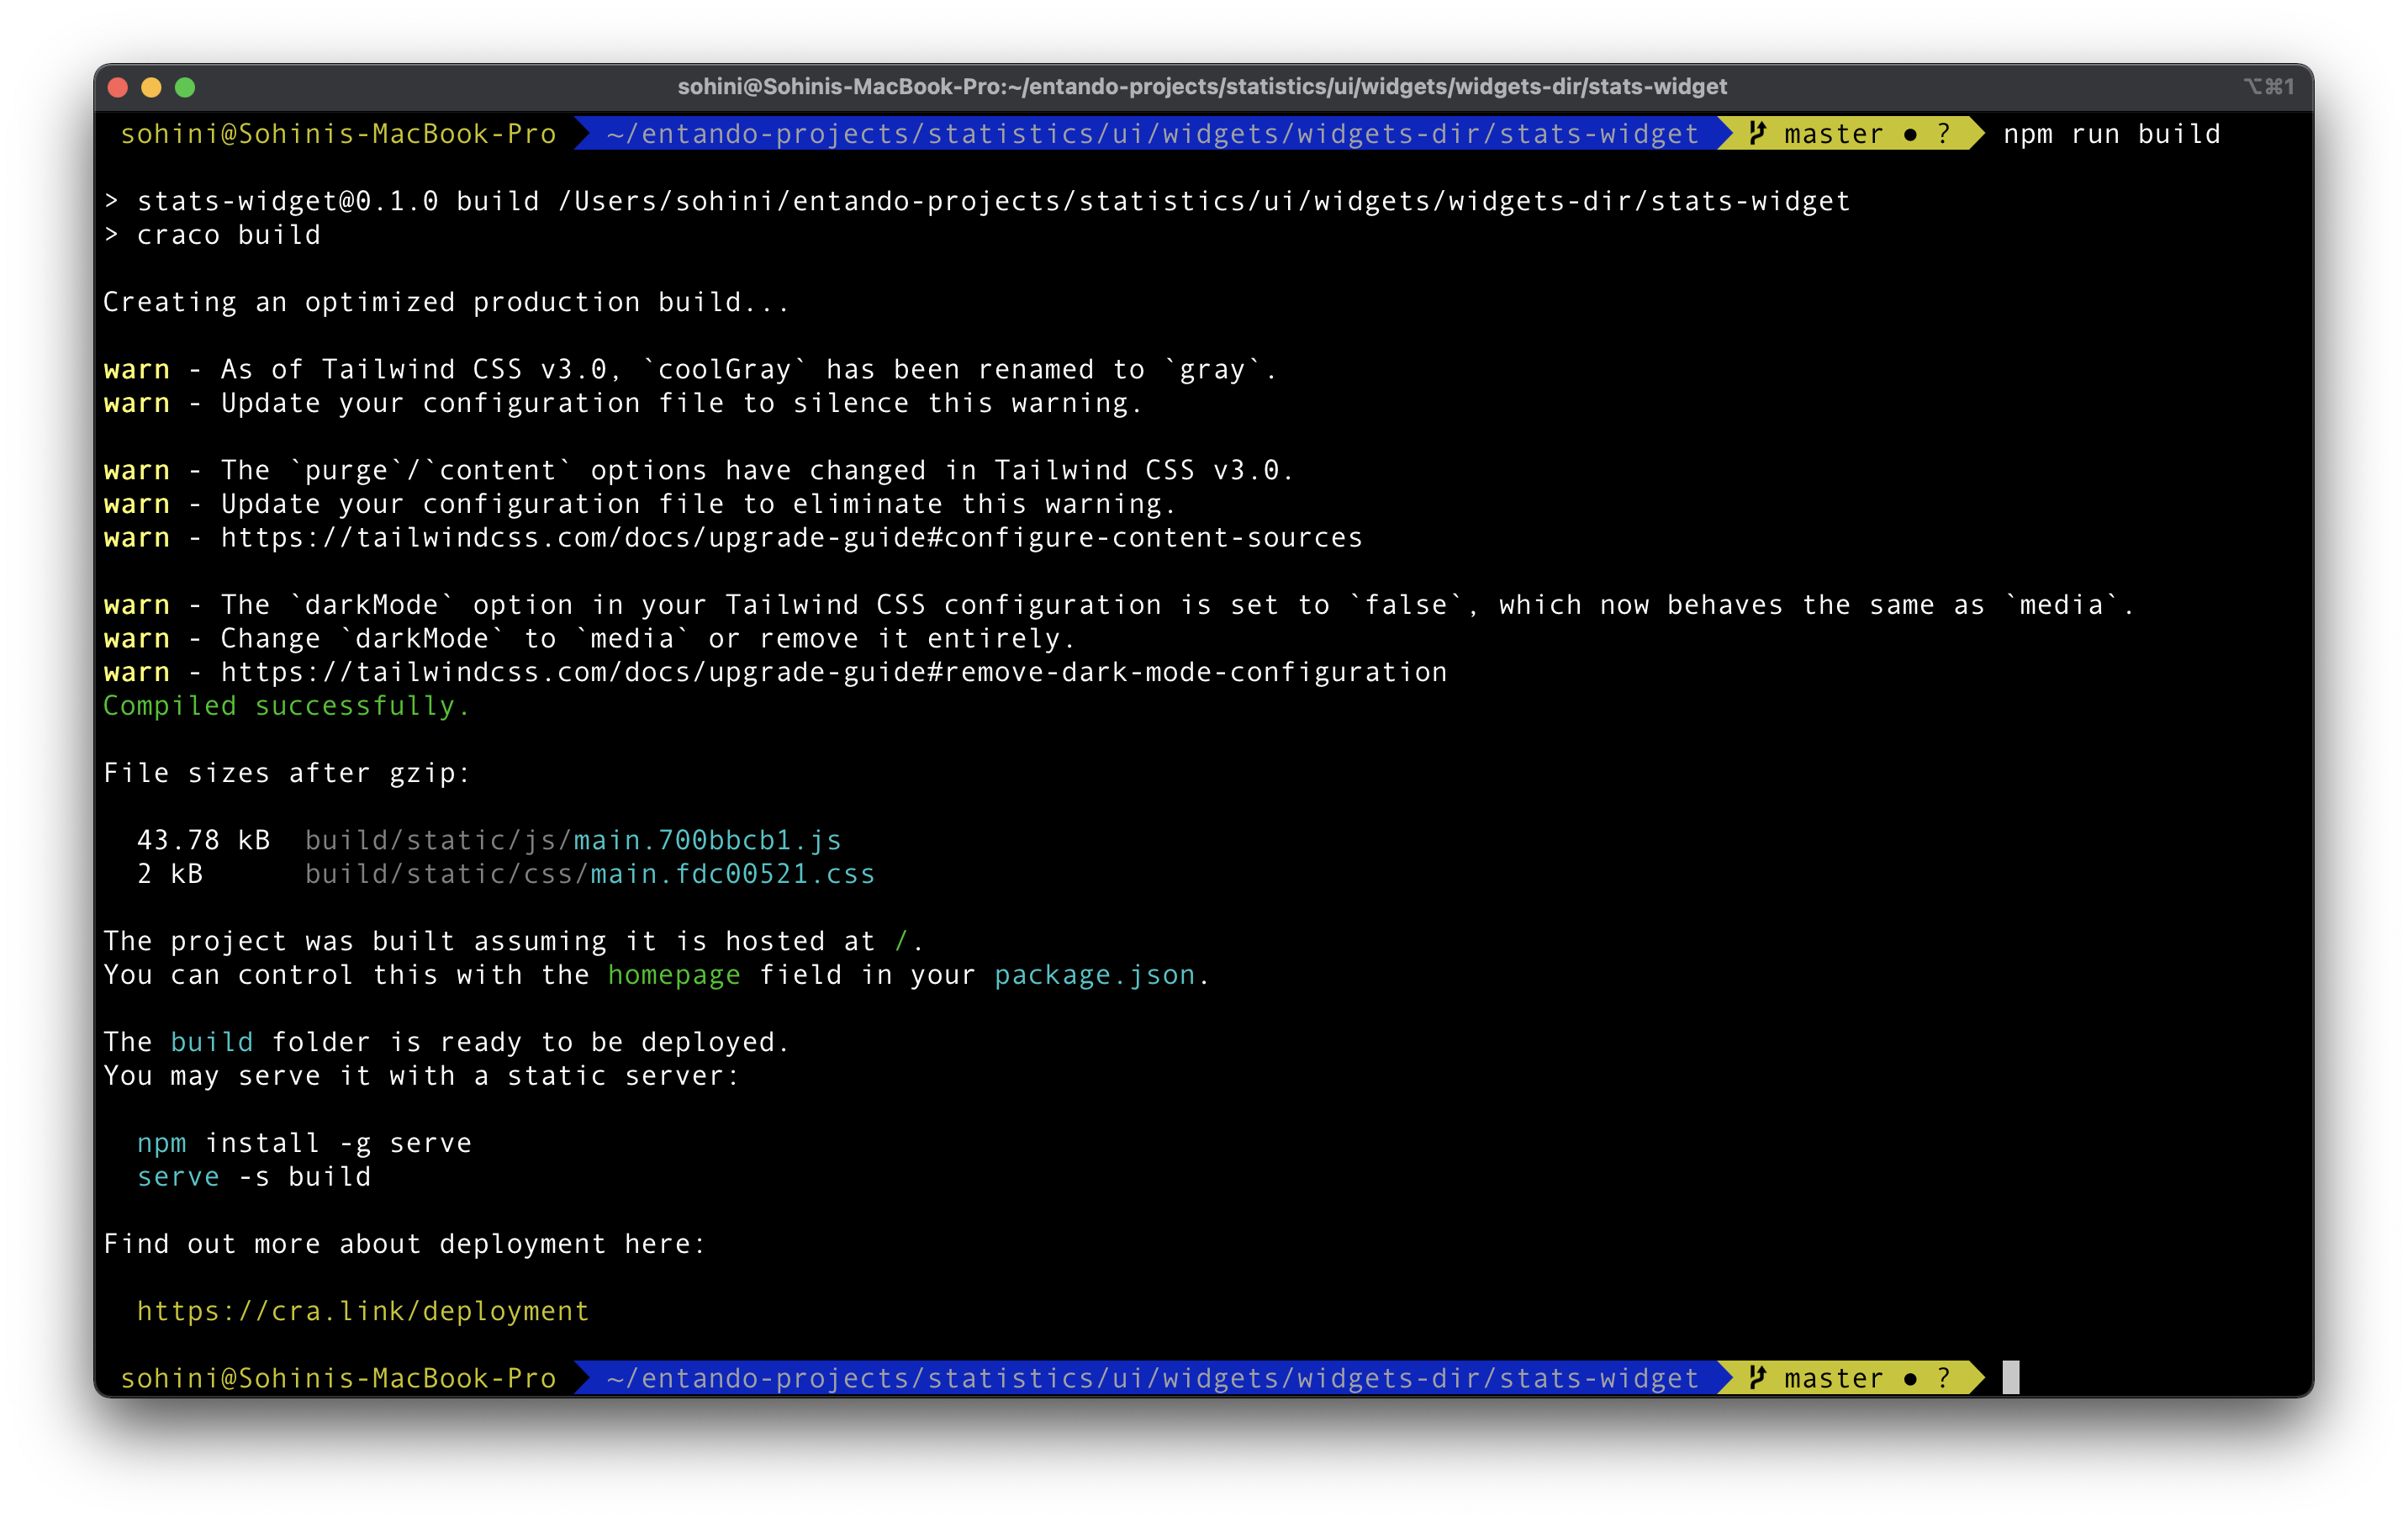
Task: Click 'npm run build' command text
Action: coord(2111,134)
